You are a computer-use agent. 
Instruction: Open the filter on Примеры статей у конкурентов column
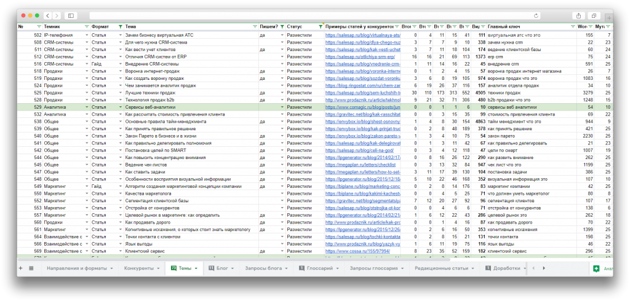397,26
